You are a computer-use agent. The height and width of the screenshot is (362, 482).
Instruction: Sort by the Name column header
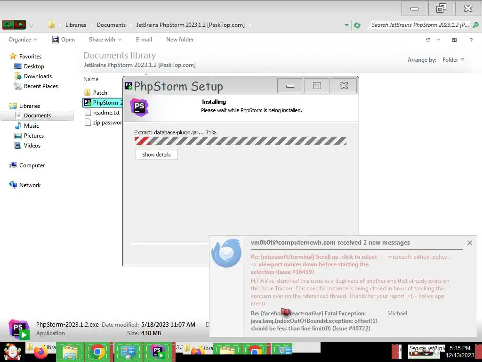[91, 79]
